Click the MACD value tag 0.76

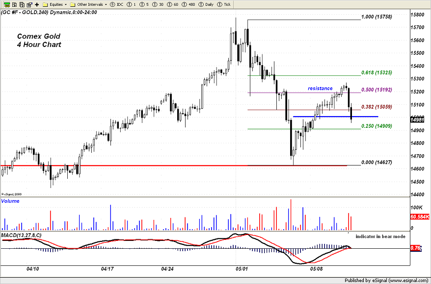tap(414, 248)
